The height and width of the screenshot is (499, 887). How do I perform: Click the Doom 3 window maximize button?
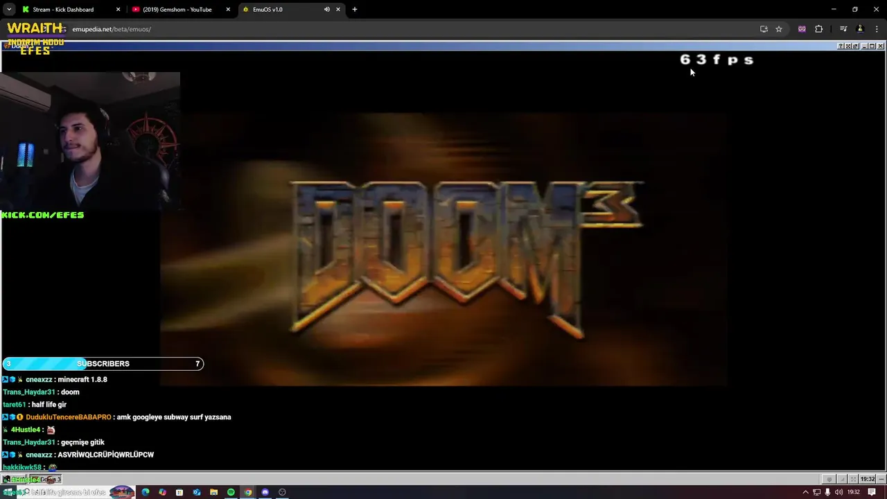pyautogui.click(x=872, y=46)
